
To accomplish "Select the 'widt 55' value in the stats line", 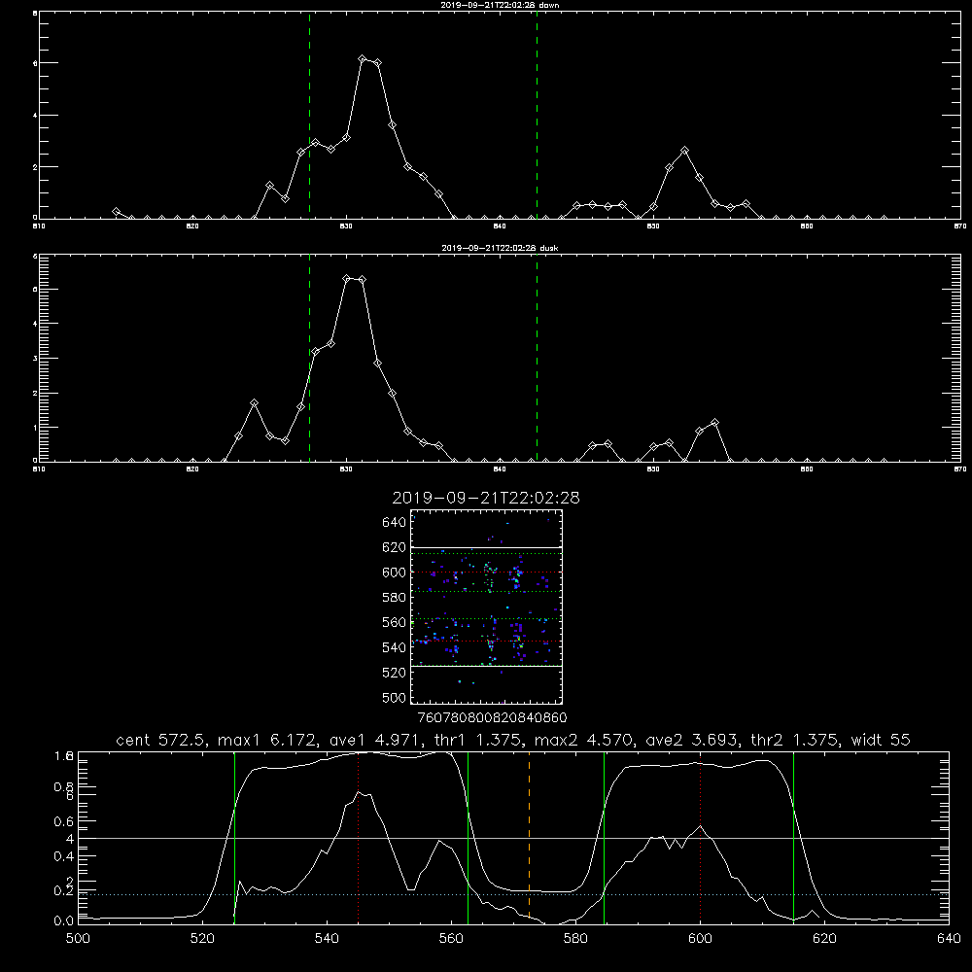I will [881, 740].
